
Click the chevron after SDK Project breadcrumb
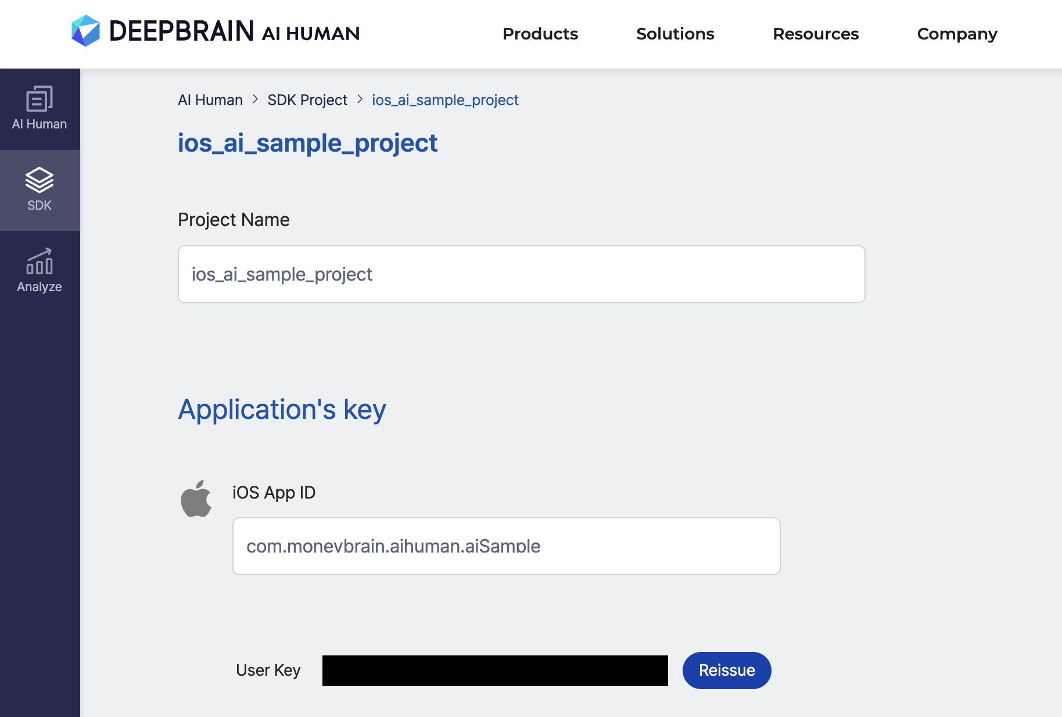[360, 99]
